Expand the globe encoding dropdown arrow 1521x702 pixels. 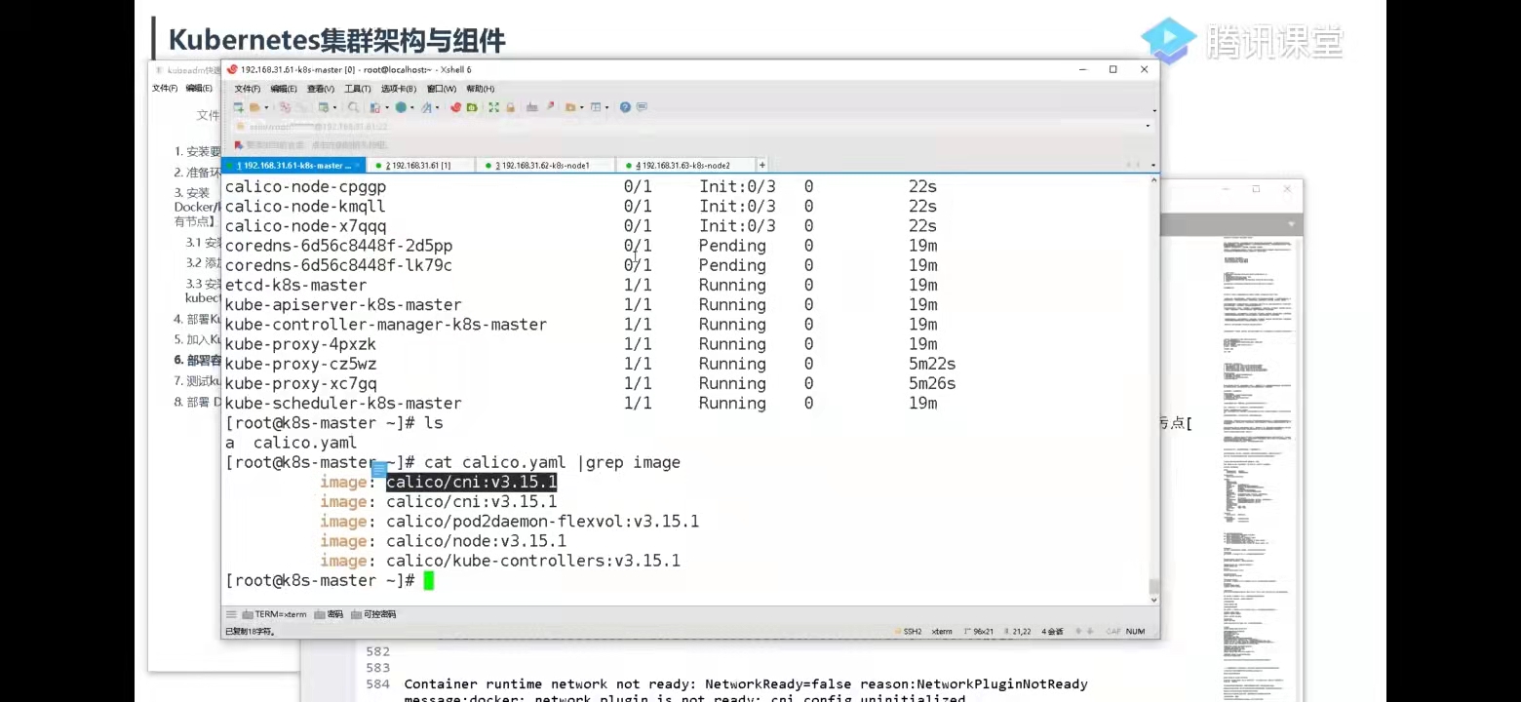412,107
